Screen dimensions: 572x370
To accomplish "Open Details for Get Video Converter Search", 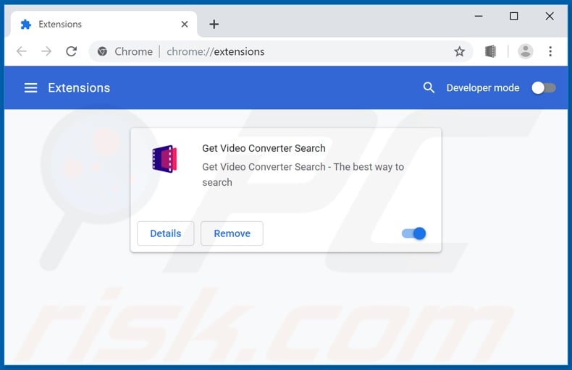I will click(166, 233).
